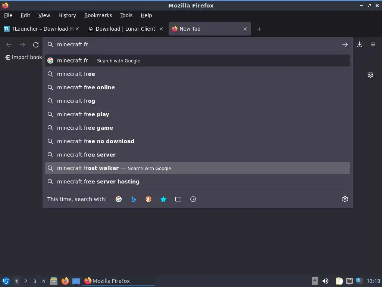Image resolution: width=382 pixels, height=287 pixels.
Task: Select the 'minecraft frost walker' suggestion
Action: (198, 168)
